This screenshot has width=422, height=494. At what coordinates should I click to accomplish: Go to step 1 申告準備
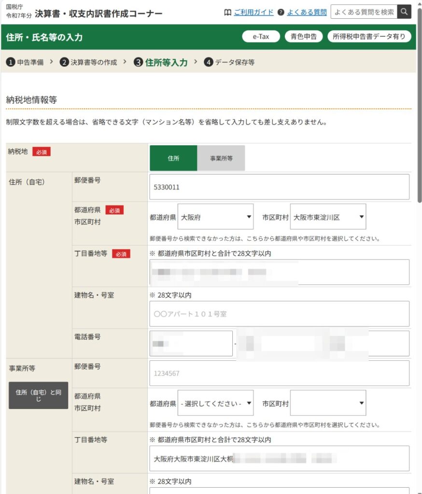[25, 62]
